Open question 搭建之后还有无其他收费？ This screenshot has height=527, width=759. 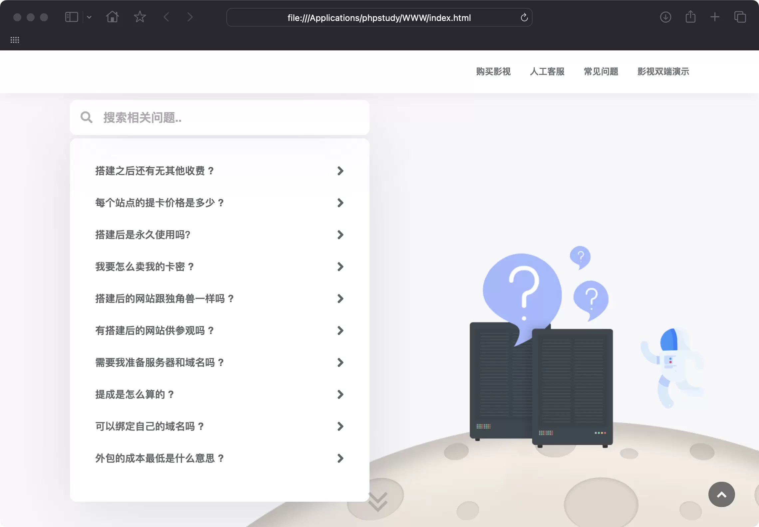(x=155, y=171)
